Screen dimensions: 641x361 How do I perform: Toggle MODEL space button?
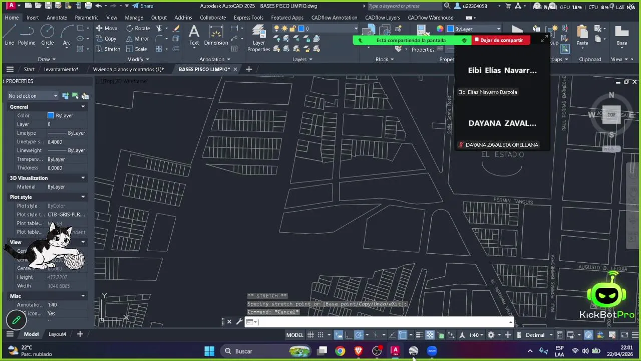(294, 335)
